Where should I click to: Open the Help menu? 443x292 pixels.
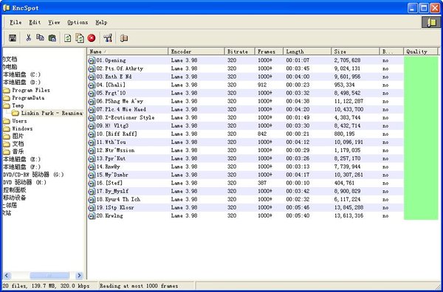click(101, 22)
